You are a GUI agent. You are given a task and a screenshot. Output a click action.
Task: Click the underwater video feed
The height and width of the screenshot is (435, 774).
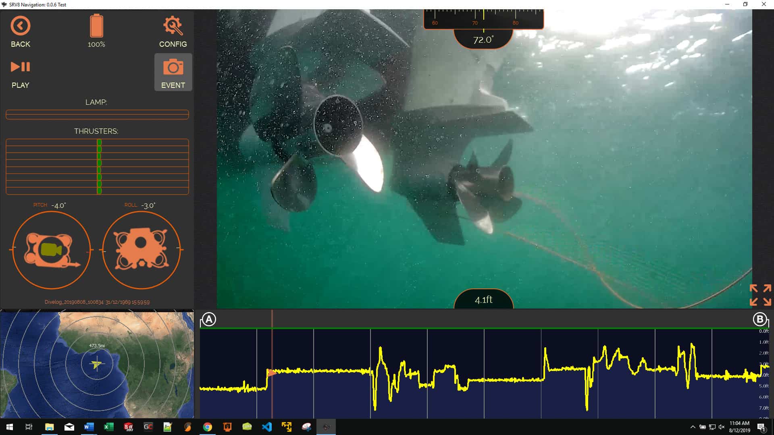coord(484,159)
